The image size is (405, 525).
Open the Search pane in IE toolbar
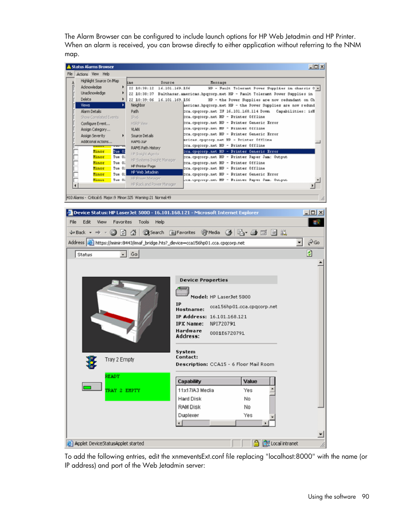click(x=153, y=233)
